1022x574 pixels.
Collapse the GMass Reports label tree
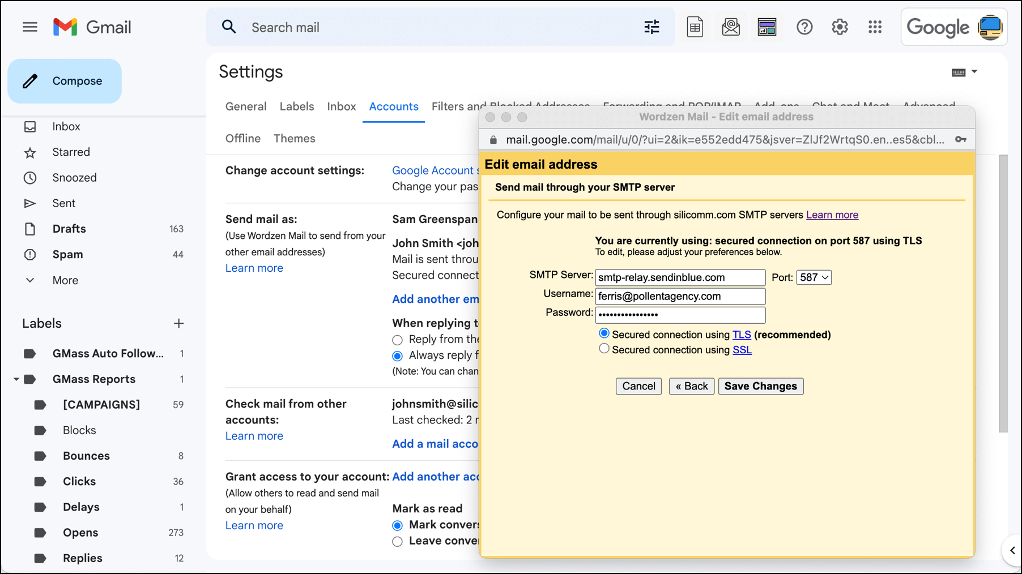[16, 379]
